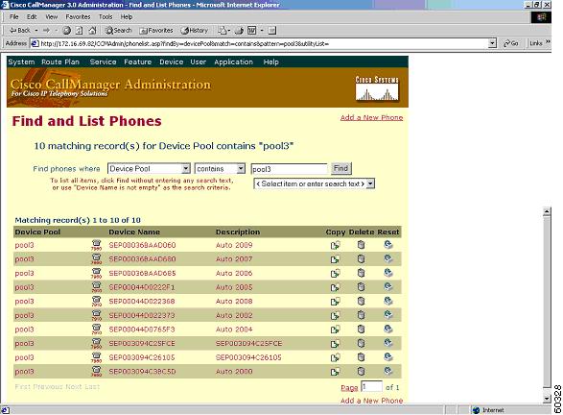Open the Back button history arrow
The image size is (563, 415).
pos(36,31)
